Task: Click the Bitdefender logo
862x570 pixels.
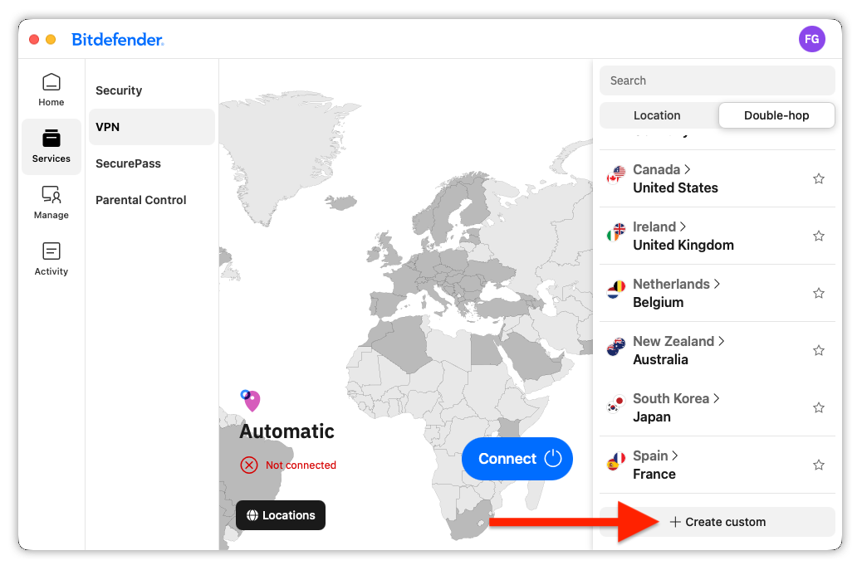Action: [118, 40]
